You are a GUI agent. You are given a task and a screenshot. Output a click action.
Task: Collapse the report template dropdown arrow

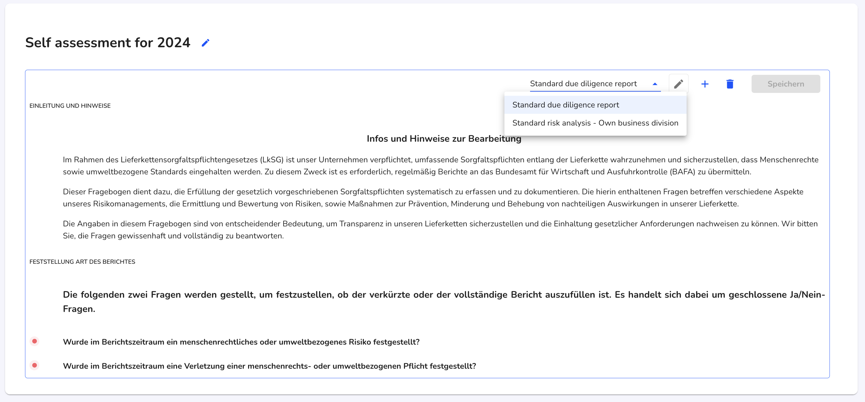pos(655,84)
